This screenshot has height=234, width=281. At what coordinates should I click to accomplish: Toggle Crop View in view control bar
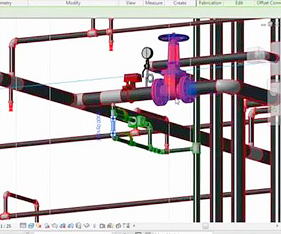63,226
